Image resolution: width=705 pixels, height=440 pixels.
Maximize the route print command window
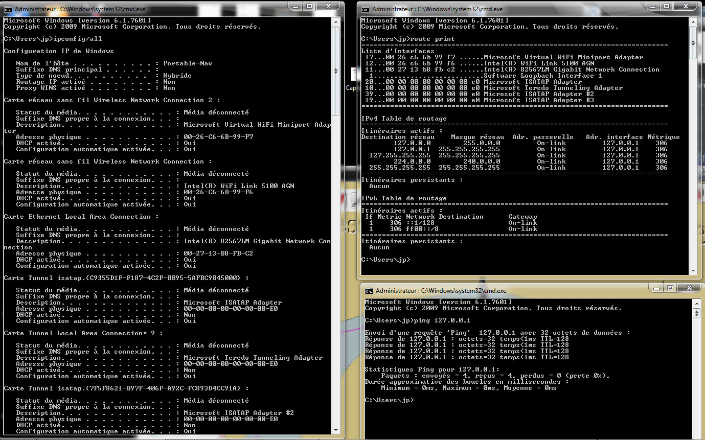pos(667,6)
